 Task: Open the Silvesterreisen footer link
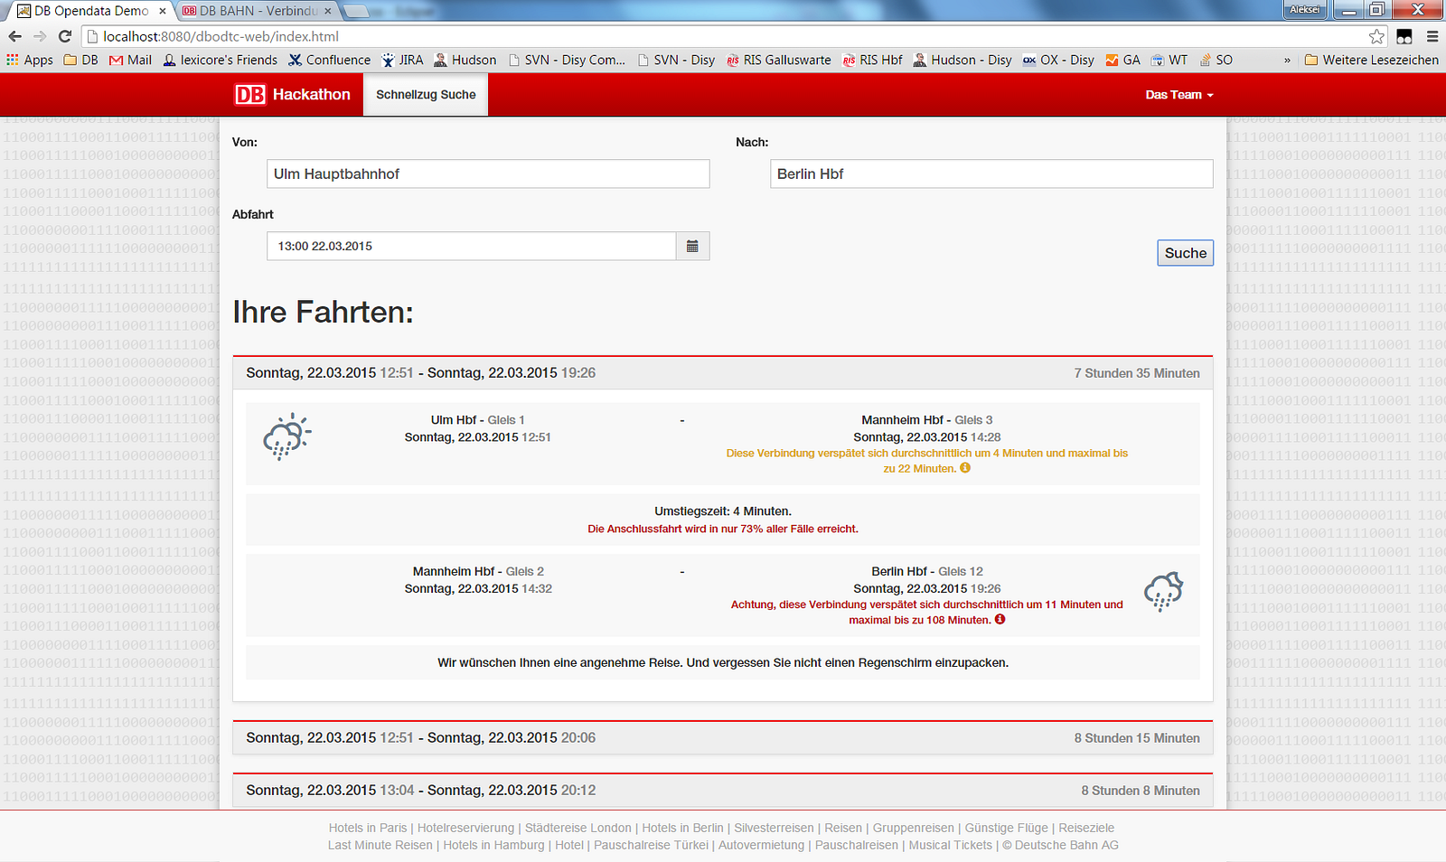[x=774, y=828]
